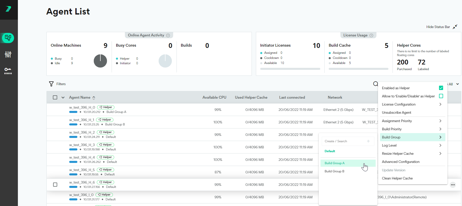Screen dimensions: 462x206
Task: Select Unsubscribe Agent menu entry
Action: tap(396, 112)
